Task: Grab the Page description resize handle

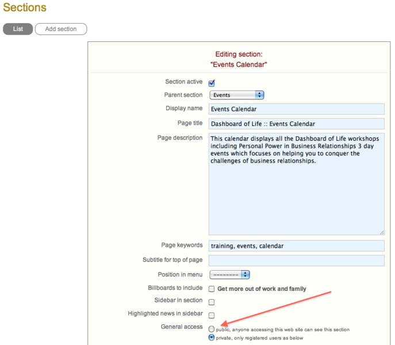Action: coord(382,232)
